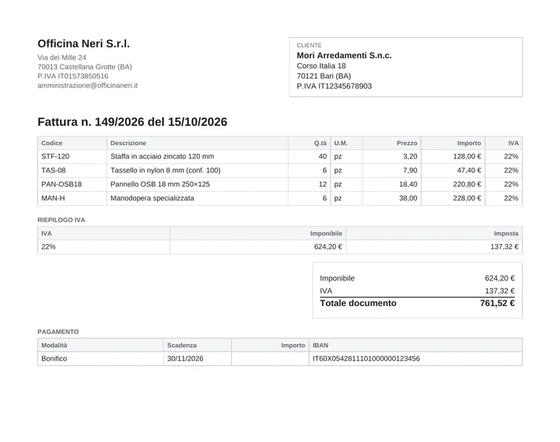Click the Totale documento label

pyautogui.click(x=359, y=303)
